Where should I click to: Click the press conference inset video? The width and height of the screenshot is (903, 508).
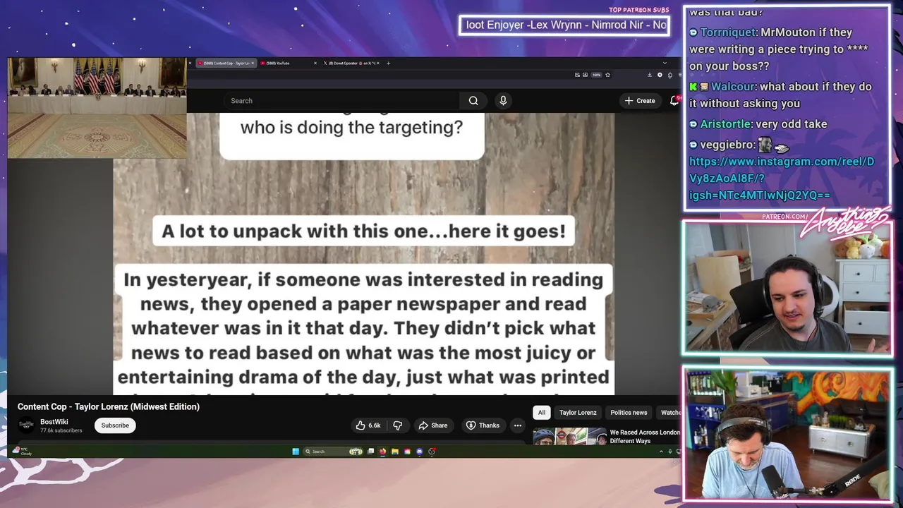(x=97, y=108)
